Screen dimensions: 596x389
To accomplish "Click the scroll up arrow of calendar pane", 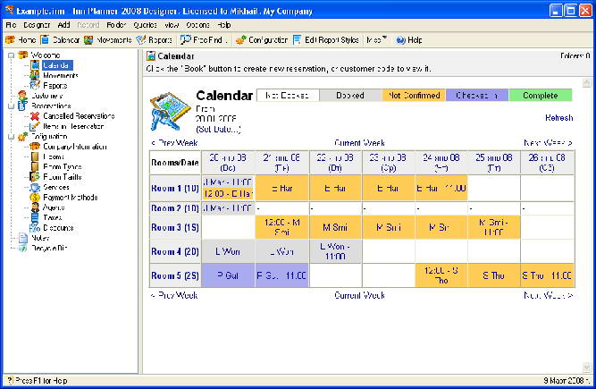I will 586,82.
